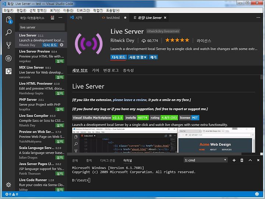Select the 변경 로그 changelog tab
The image size is (265, 199).
point(111,70)
